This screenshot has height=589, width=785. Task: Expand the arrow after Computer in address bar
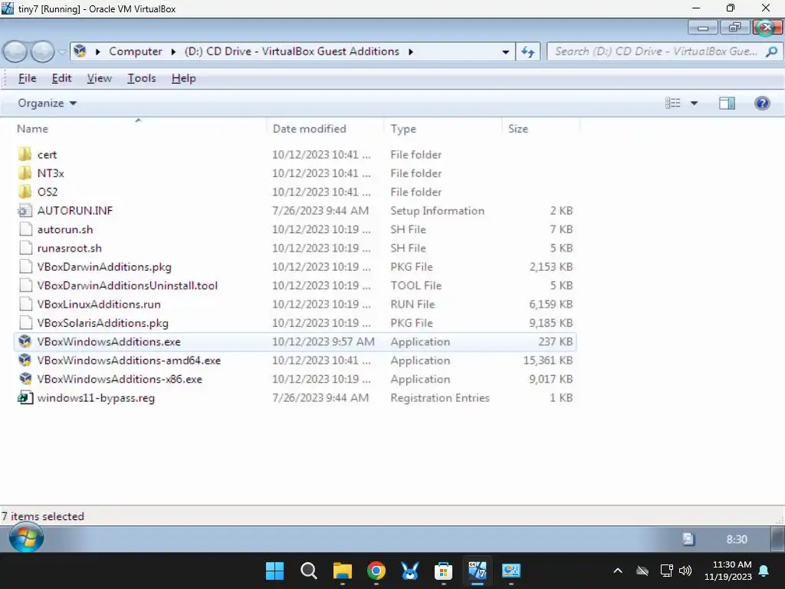click(173, 51)
